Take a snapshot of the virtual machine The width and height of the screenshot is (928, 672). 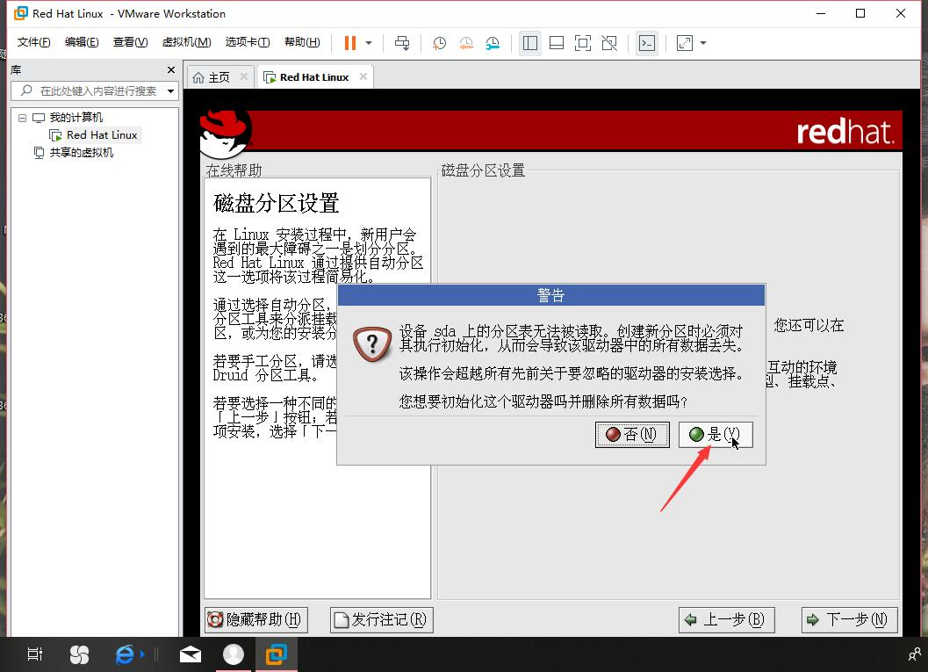click(439, 43)
